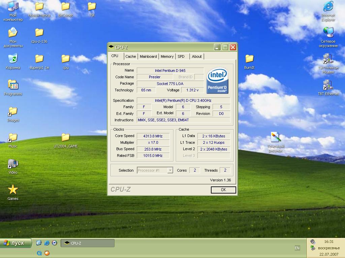Click Internet Explorer quick launch icon

[46, 243]
